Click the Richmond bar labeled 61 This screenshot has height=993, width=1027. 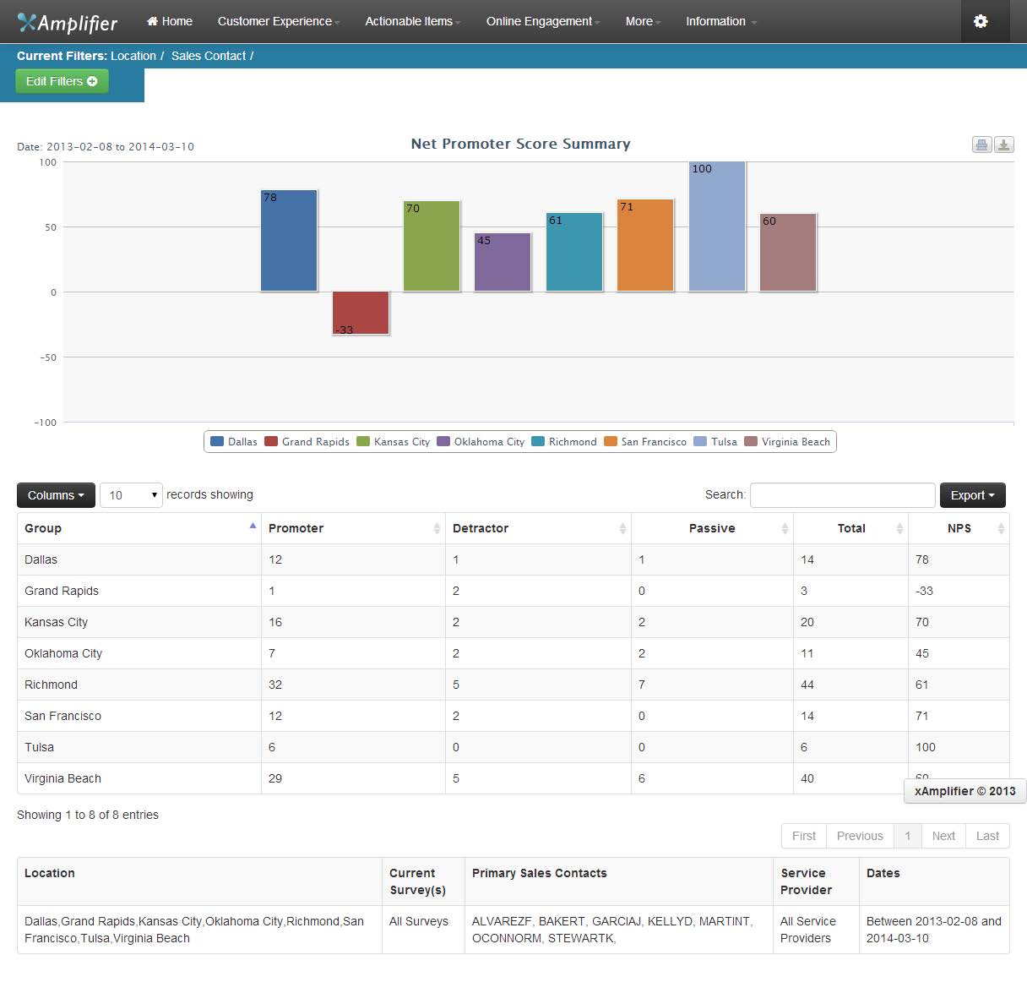point(574,252)
